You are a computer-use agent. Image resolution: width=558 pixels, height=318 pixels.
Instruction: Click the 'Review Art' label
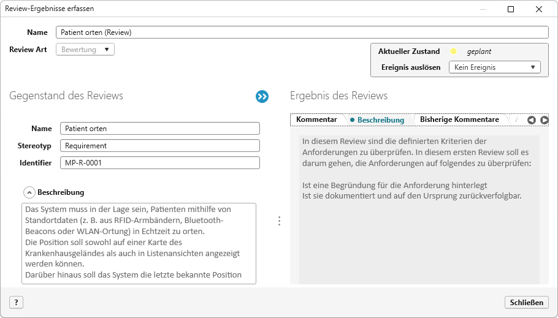coord(28,50)
